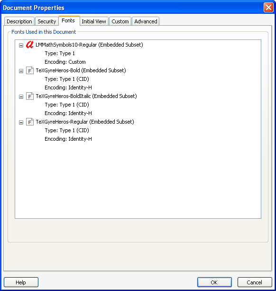This screenshot has height=291, width=276.
Task: Open the Security tab
Action: point(46,21)
